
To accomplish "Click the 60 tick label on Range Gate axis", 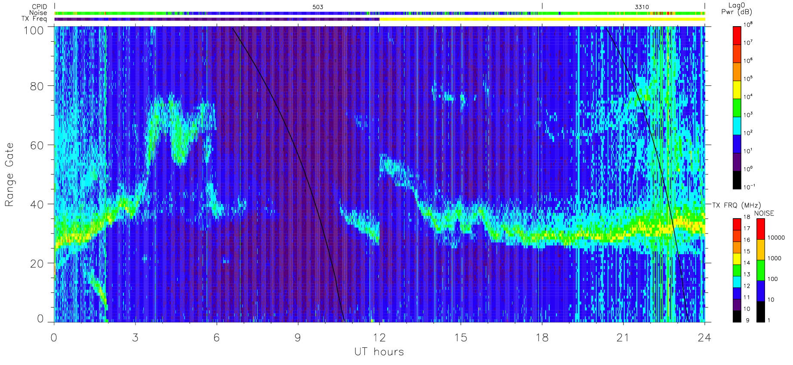I will [37, 145].
